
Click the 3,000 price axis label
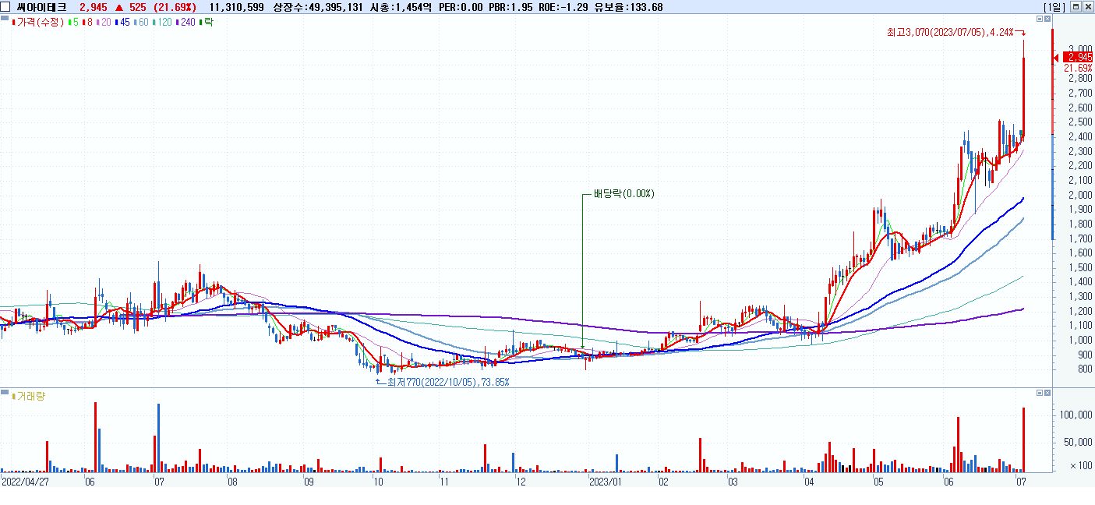(1080, 49)
